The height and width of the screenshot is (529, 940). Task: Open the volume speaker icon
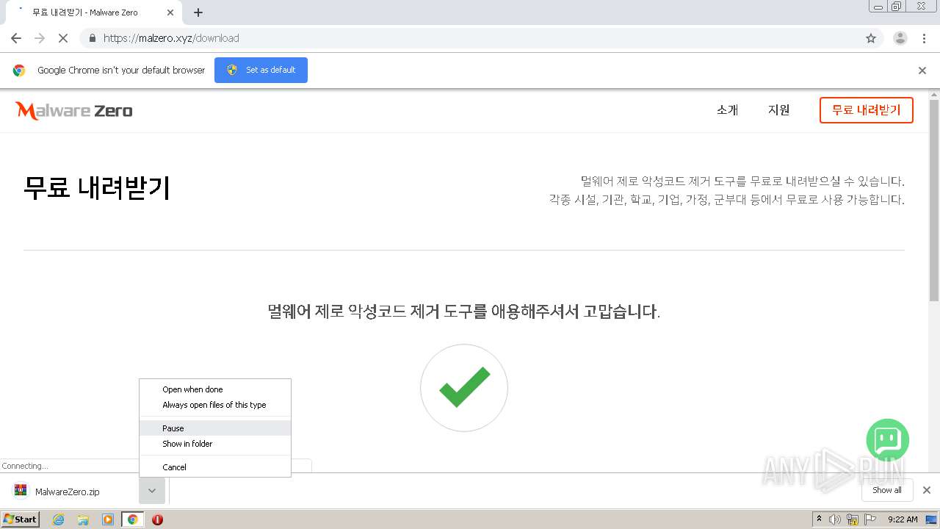835,519
